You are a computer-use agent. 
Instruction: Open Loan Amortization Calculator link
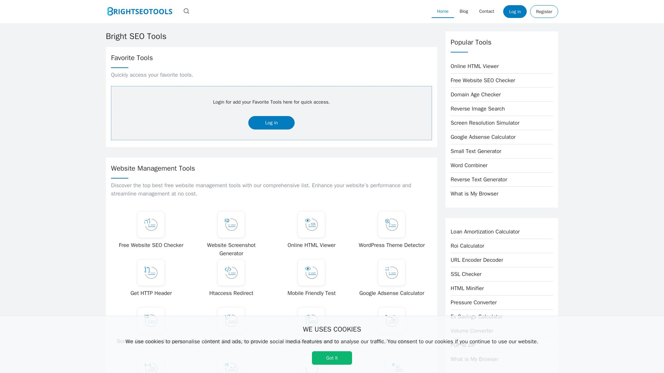(485, 232)
